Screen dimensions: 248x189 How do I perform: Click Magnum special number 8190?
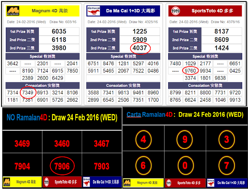coord(28,71)
